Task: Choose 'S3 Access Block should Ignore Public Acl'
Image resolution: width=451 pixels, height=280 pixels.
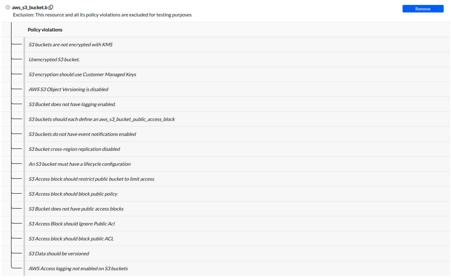Action: (72, 224)
